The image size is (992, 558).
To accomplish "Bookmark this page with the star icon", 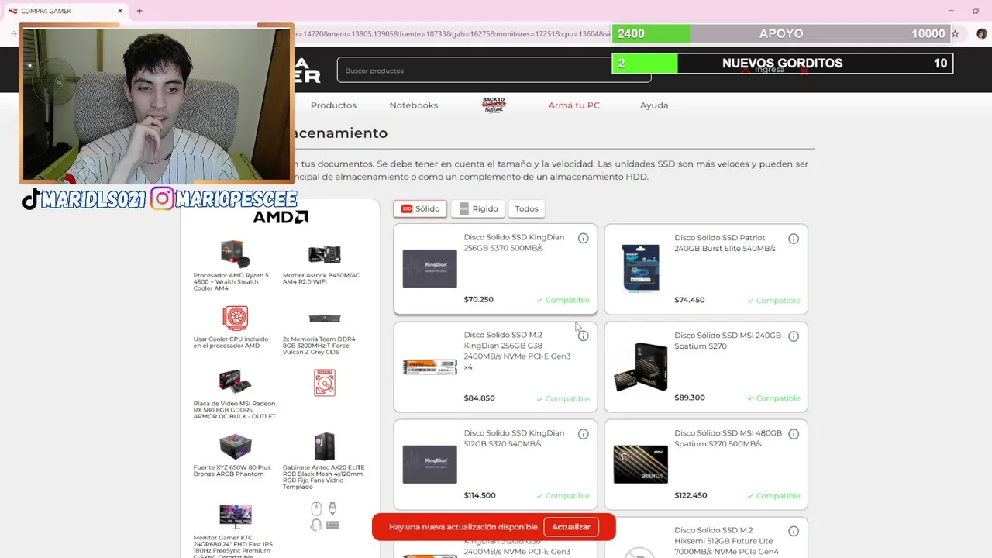I will [955, 34].
